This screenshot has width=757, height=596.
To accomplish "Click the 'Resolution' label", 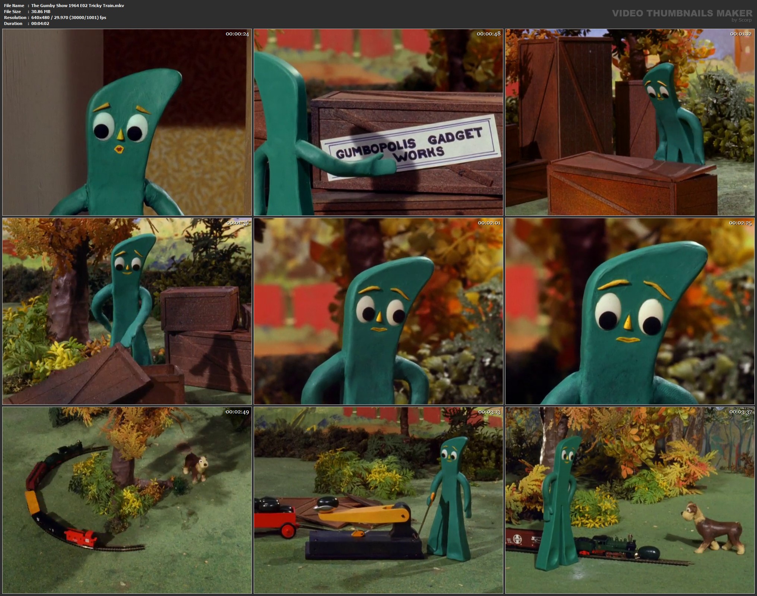I will (x=15, y=18).
